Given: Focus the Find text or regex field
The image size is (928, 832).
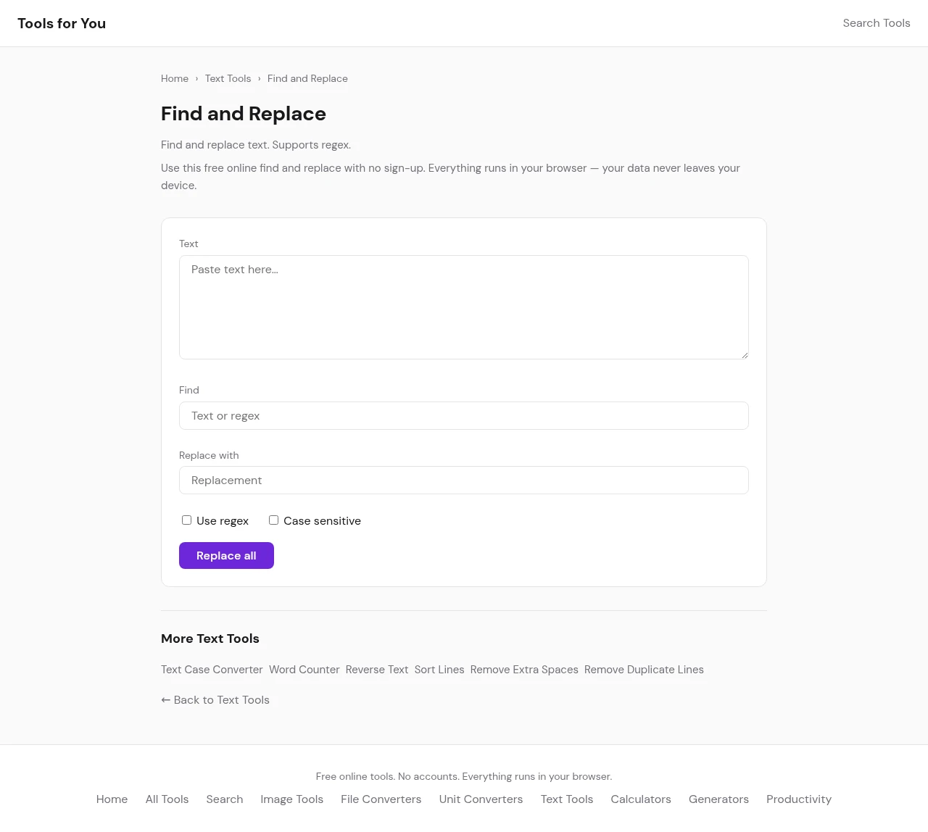Looking at the screenshot, I should [x=463, y=416].
